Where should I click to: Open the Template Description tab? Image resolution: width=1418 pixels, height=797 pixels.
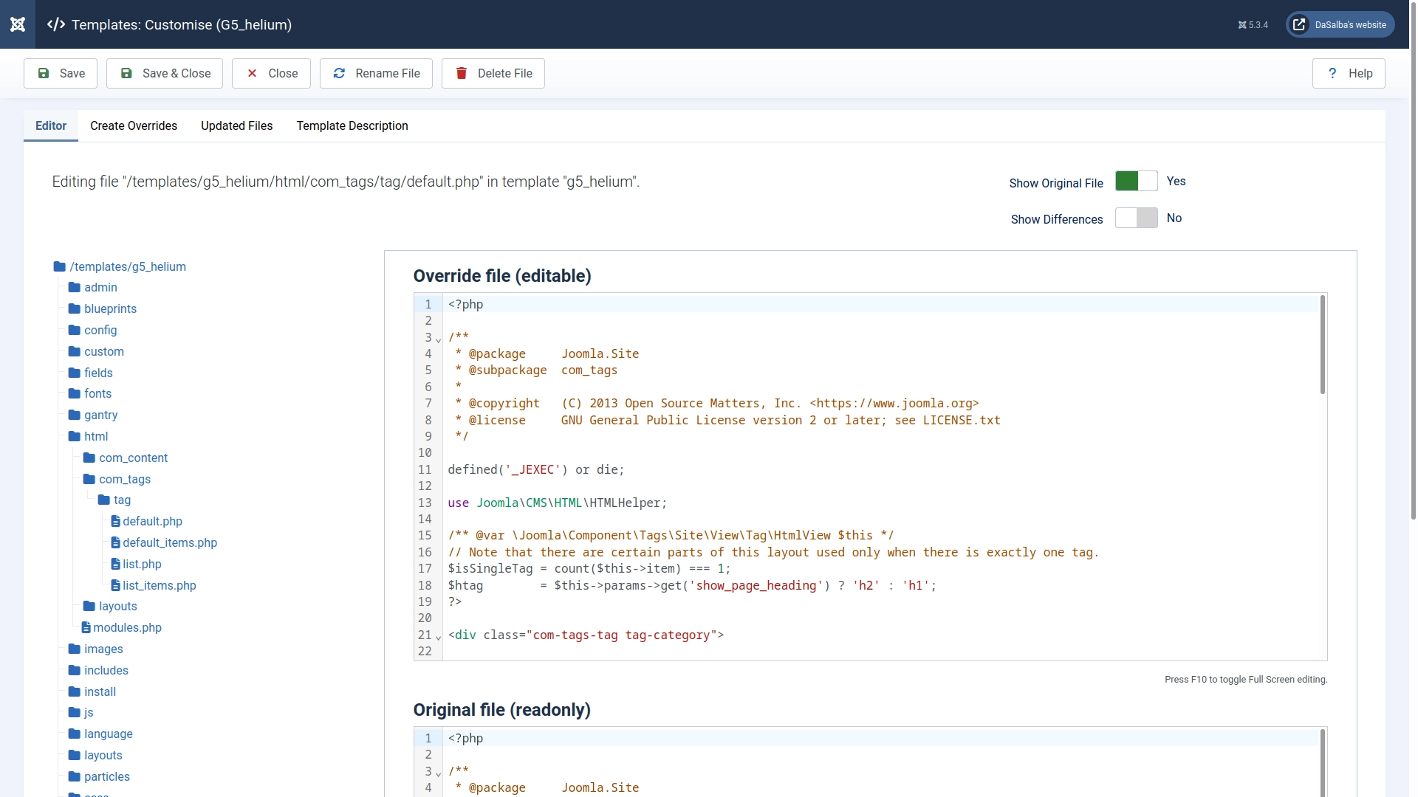pyautogui.click(x=352, y=126)
